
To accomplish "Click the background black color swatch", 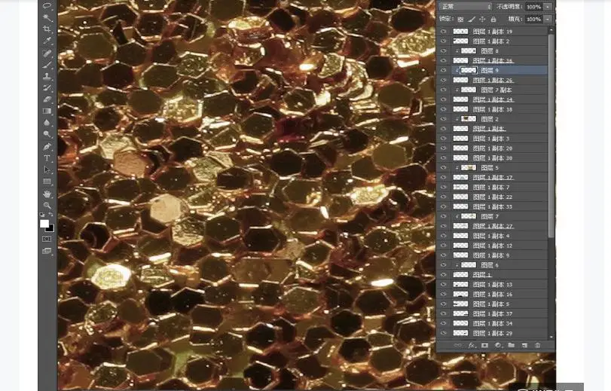I will point(50,229).
